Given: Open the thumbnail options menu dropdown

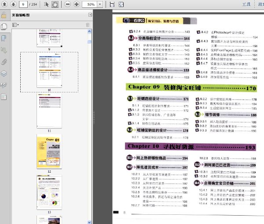Looking at the screenshot, I should 15,25.
